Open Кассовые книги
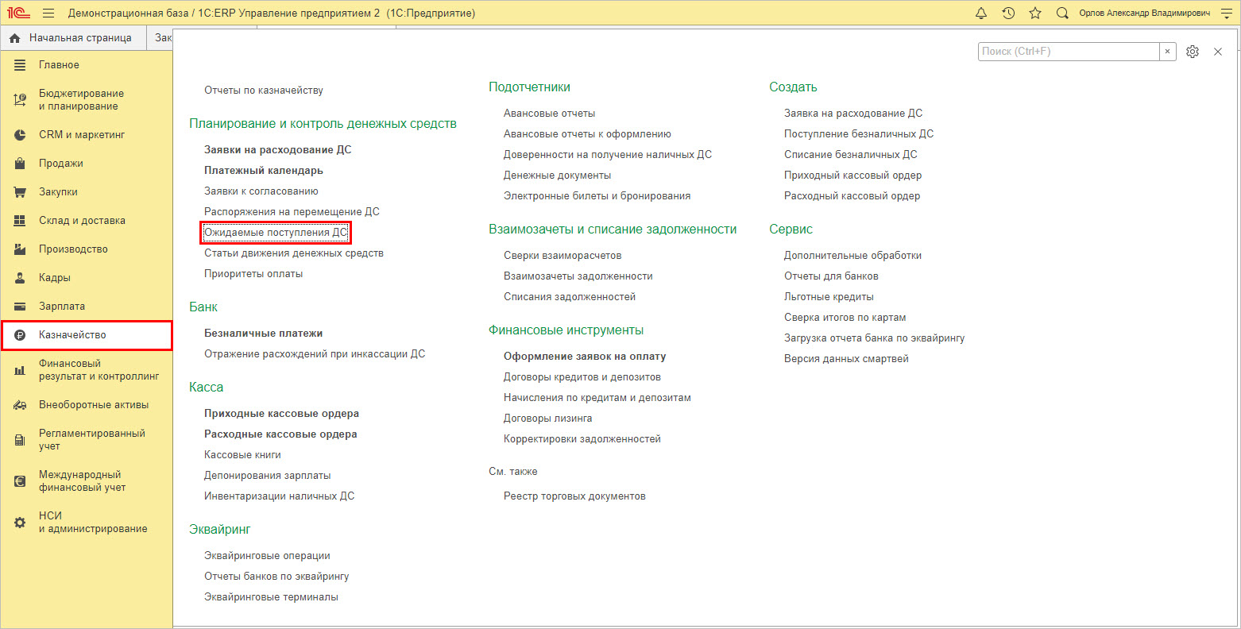The height and width of the screenshot is (629, 1241). 242,454
